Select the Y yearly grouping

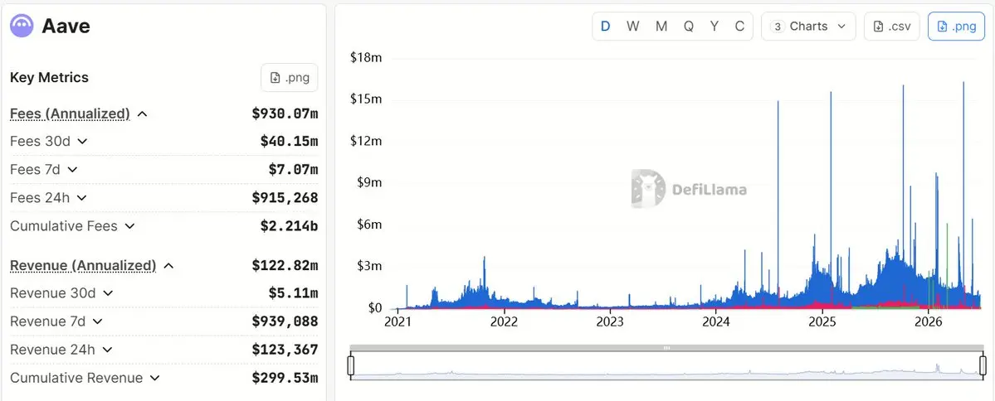pyautogui.click(x=715, y=27)
